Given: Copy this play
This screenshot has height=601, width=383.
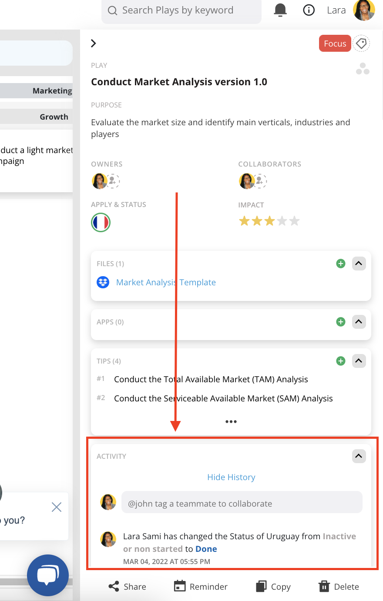Looking at the screenshot, I should pos(273,587).
